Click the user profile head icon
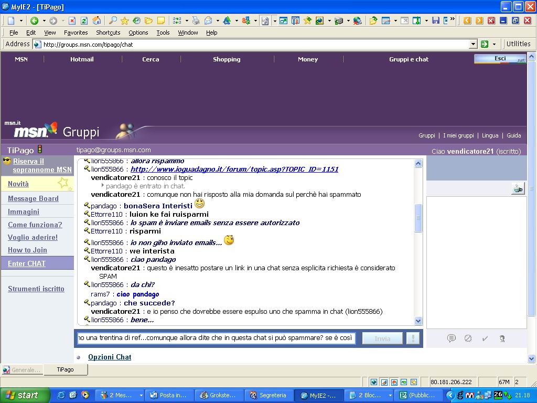 [502, 338]
